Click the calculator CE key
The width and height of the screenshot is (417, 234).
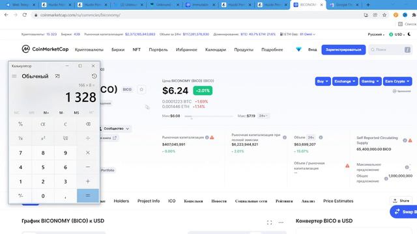point(43,124)
